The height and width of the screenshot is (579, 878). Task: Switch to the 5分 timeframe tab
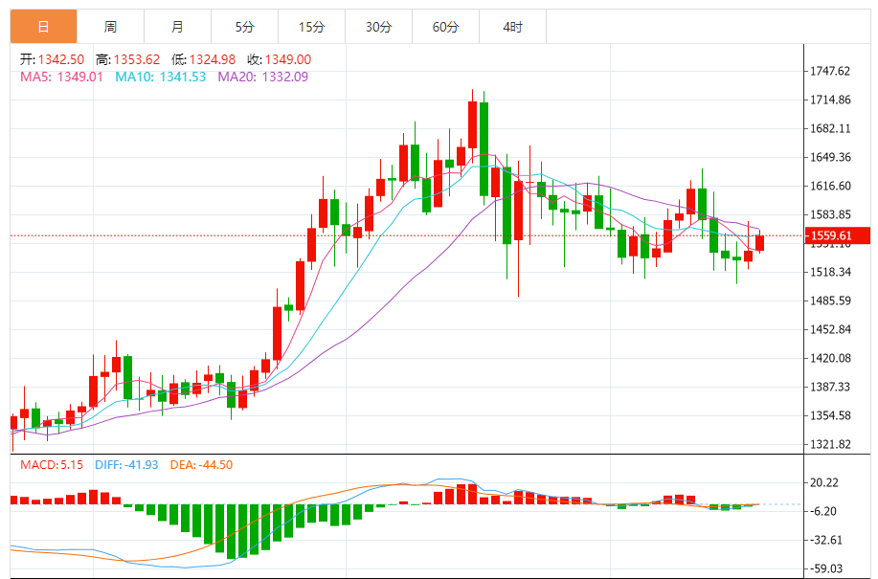pyautogui.click(x=244, y=27)
